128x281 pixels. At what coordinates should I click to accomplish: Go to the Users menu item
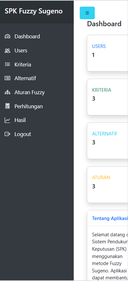pos(37,50)
